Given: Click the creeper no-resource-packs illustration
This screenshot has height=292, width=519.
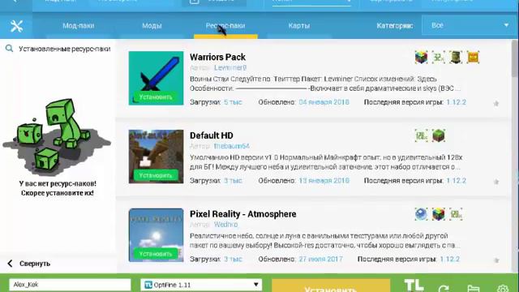Looking at the screenshot, I should [57, 137].
